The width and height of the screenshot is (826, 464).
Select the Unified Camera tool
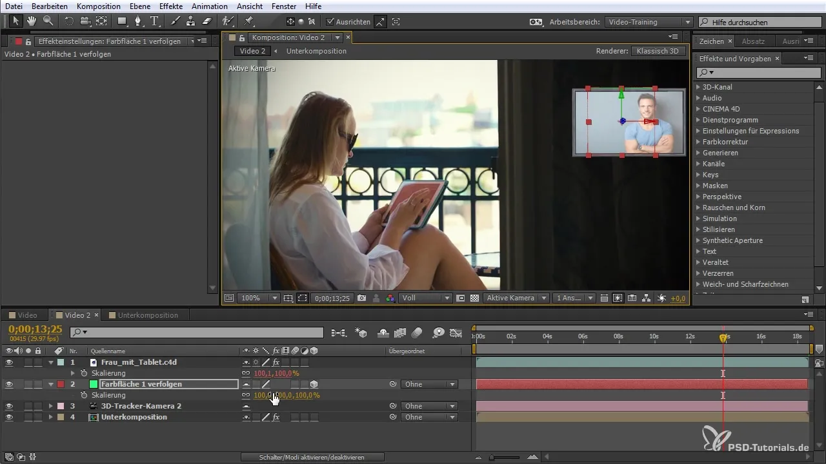[x=85, y=21]
